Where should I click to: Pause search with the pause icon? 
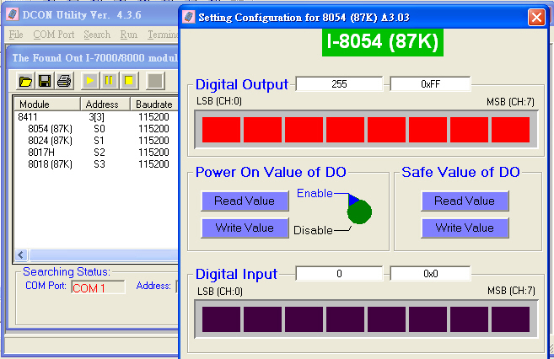tap(110, 81)
